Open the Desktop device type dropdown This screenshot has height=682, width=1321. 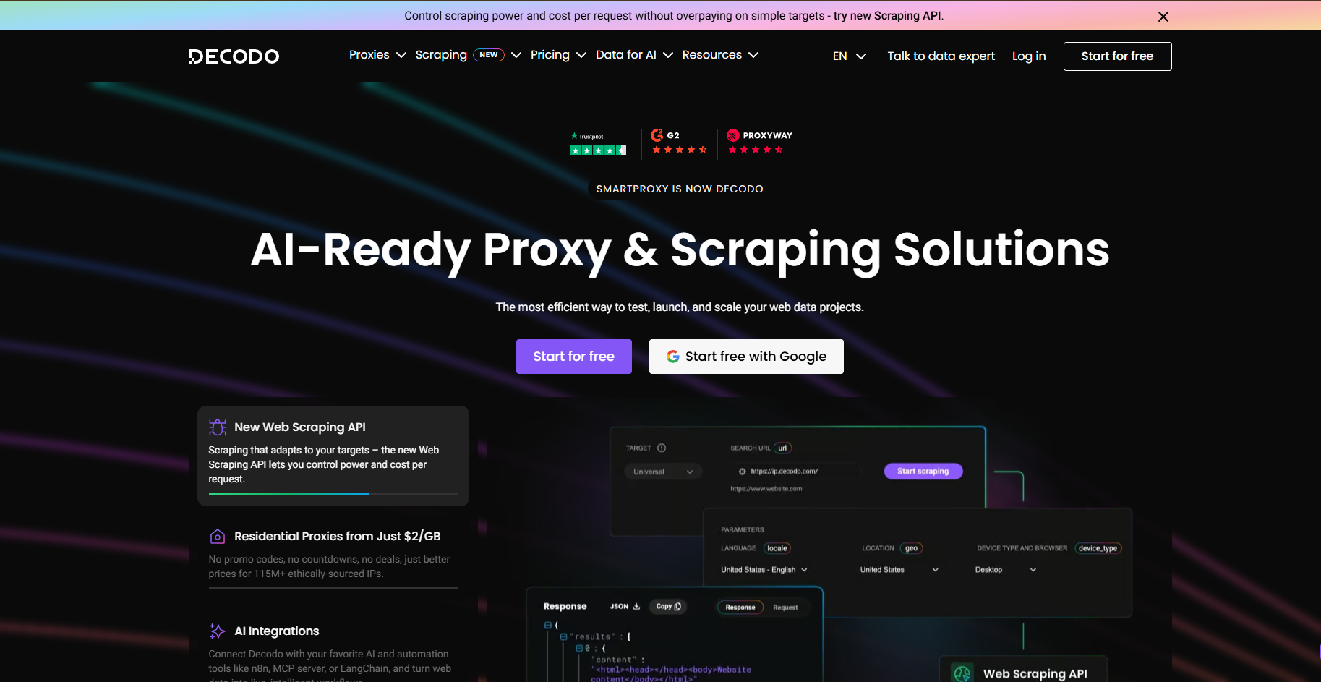pos(1006,570)
